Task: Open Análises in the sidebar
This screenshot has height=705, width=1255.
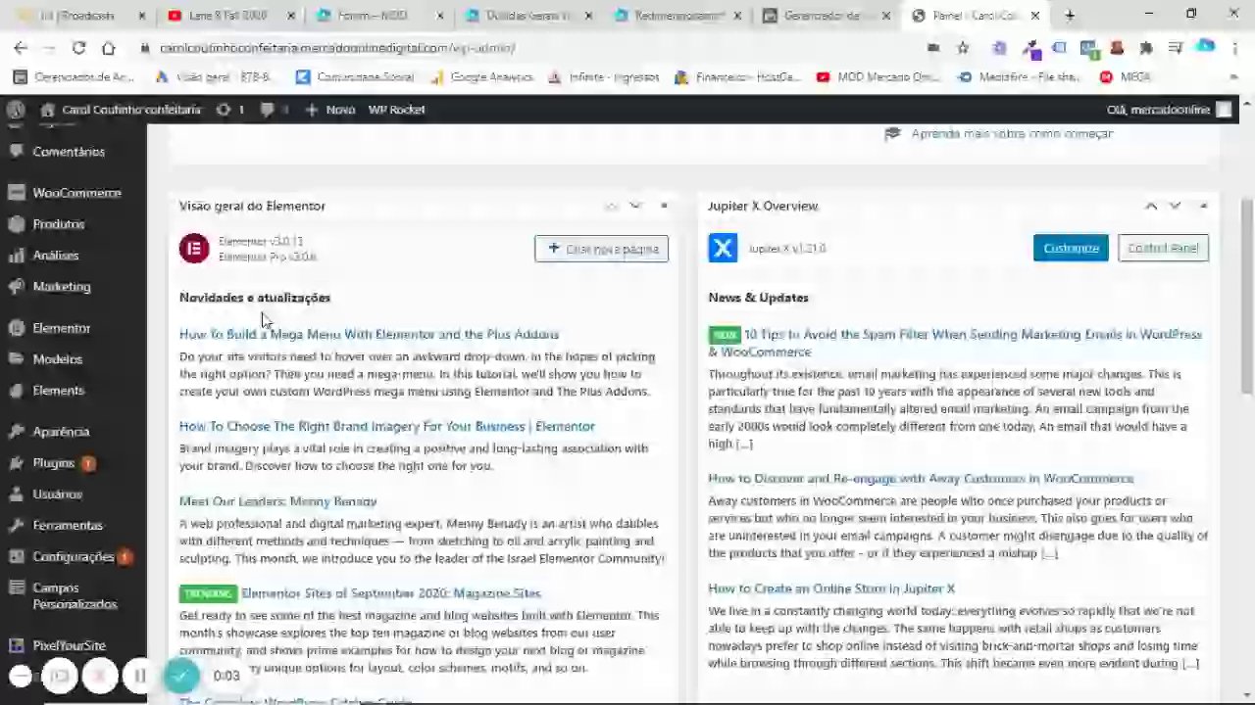Action: 55,256
